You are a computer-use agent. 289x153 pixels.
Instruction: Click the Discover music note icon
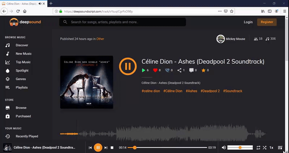pos(8,45)
